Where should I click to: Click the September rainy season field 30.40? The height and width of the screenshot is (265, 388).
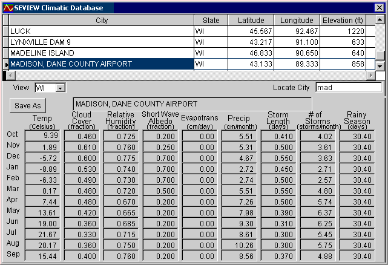(x=357, y=255)
